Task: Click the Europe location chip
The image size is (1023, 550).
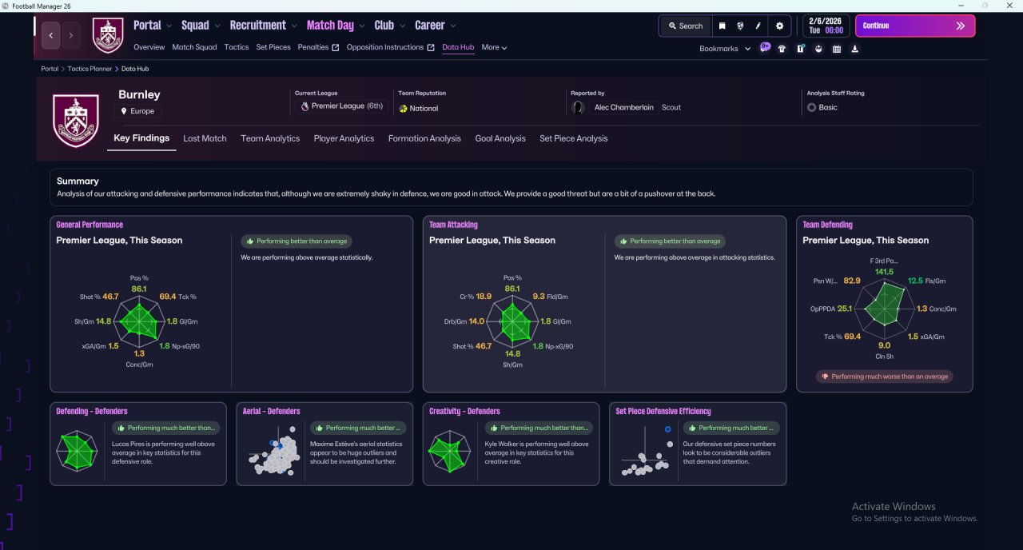Action: coord(140,111)
